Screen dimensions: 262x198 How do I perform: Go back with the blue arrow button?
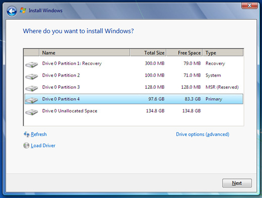(x=12, y=11)
